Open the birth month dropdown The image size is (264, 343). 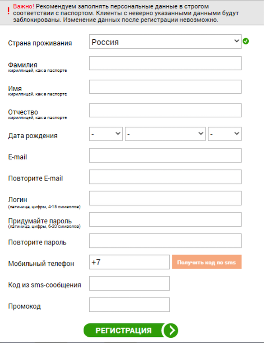(165, 134)
